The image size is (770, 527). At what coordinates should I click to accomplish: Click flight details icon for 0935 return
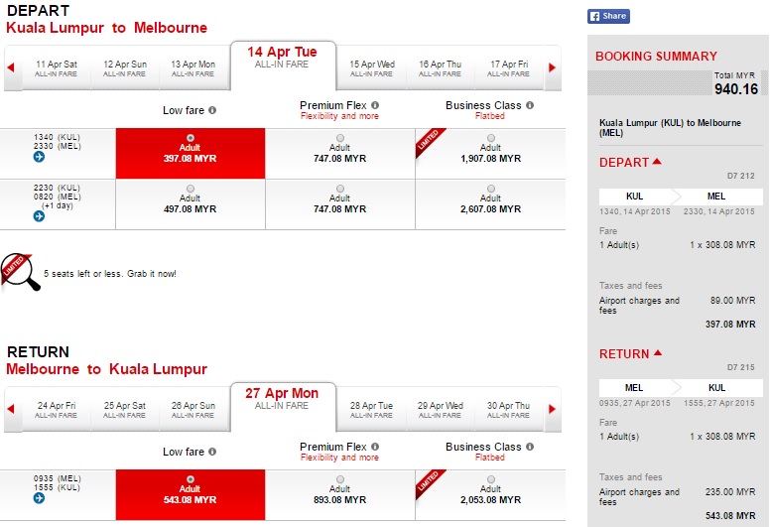click(39, 497)
